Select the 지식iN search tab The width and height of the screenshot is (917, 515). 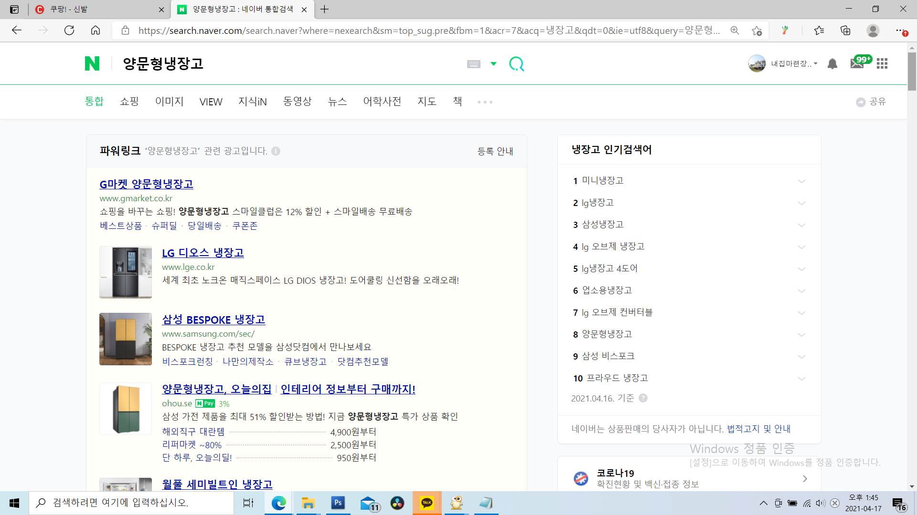click(x=253, y=102)
